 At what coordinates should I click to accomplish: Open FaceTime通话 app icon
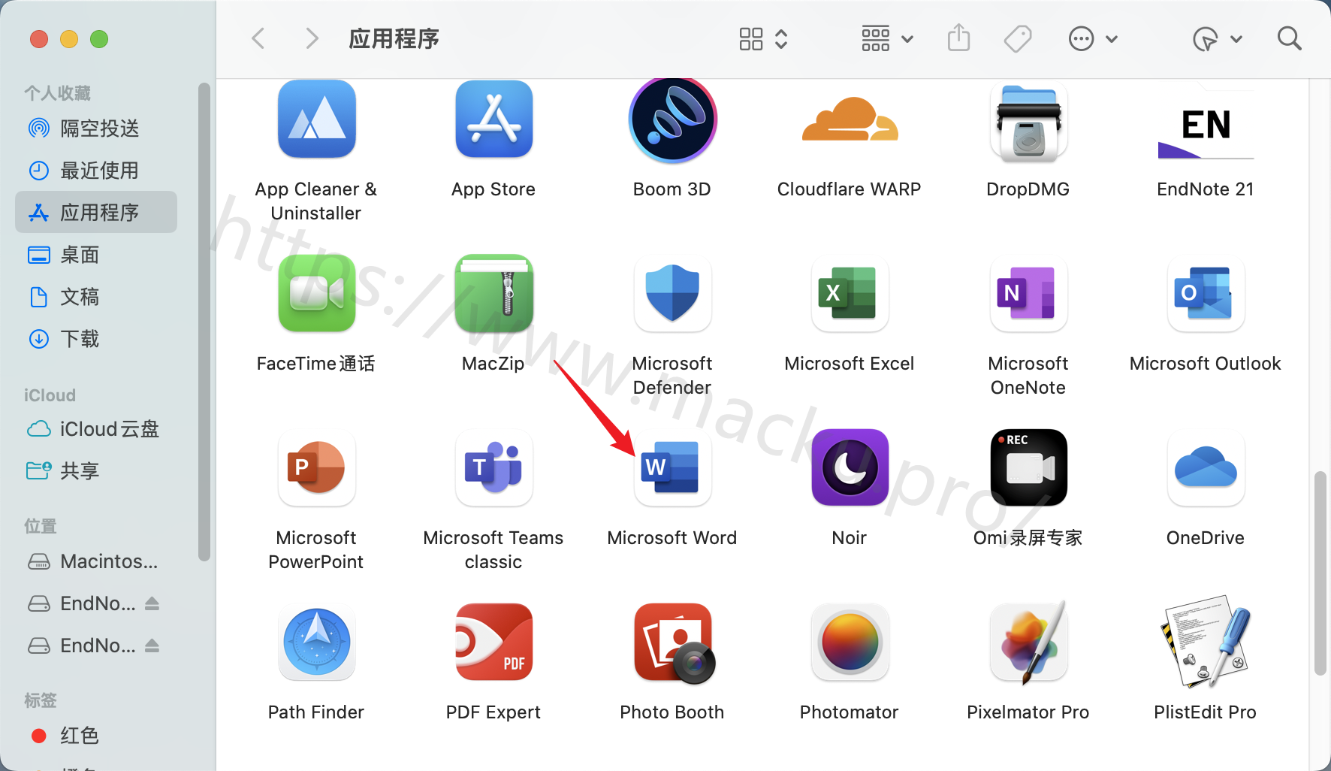pos(316,293)
